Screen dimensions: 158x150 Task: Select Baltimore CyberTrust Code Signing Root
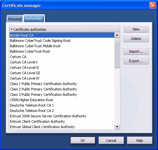pos(62,41)
